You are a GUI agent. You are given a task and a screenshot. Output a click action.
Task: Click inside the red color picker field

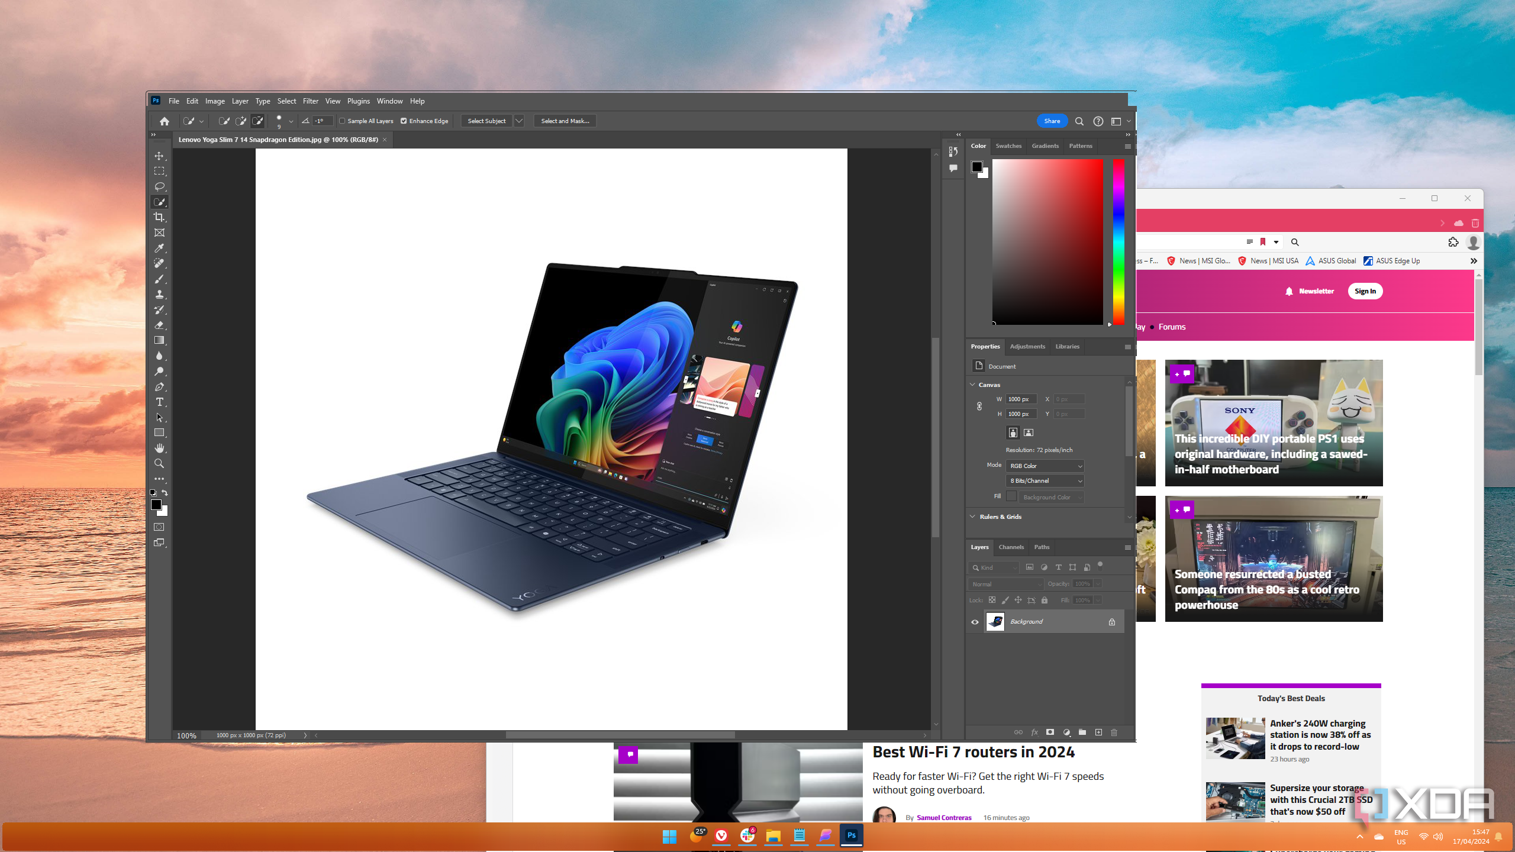coord(1047,241)
